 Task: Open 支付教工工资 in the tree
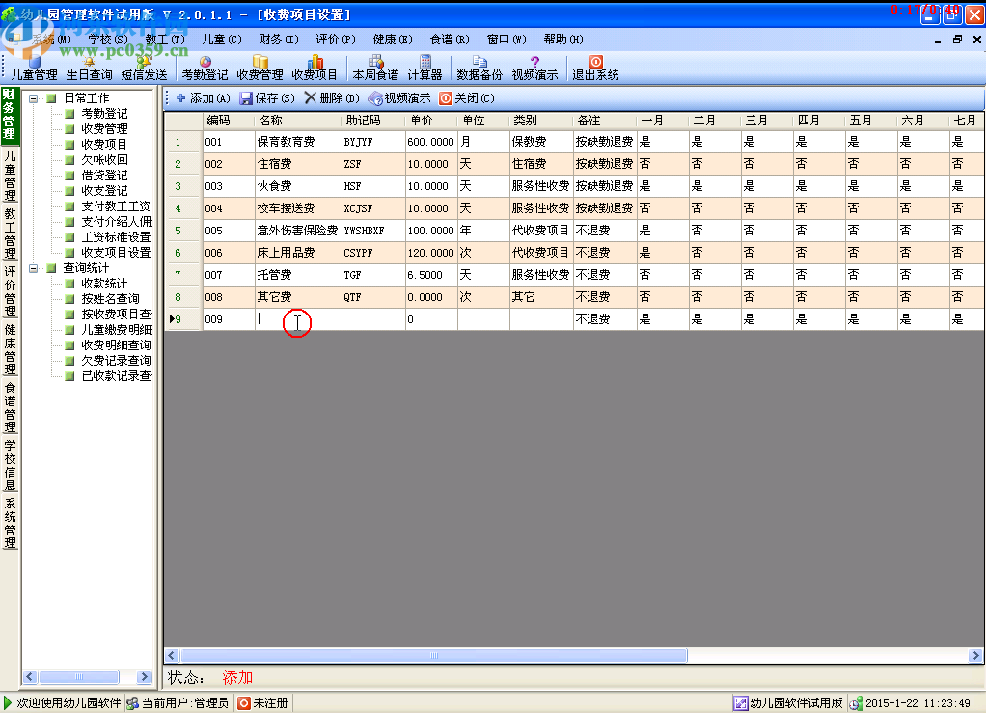click(x=116, y=206)
